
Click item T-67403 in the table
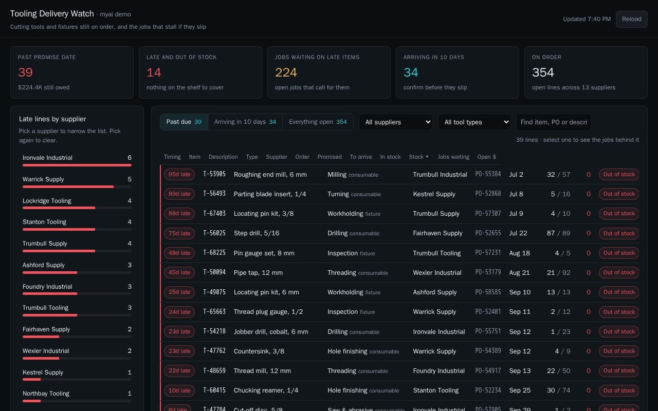click(x=214, y=213)
